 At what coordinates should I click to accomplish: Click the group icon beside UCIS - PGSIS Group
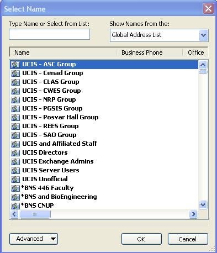coord(15,109)
